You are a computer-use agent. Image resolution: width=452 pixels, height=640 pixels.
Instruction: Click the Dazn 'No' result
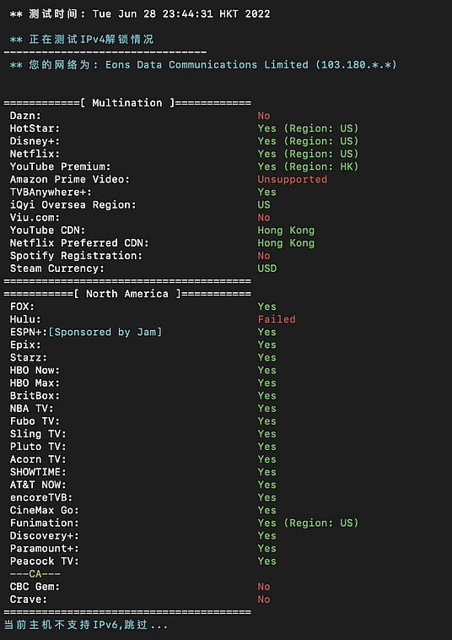coord(264,116)
